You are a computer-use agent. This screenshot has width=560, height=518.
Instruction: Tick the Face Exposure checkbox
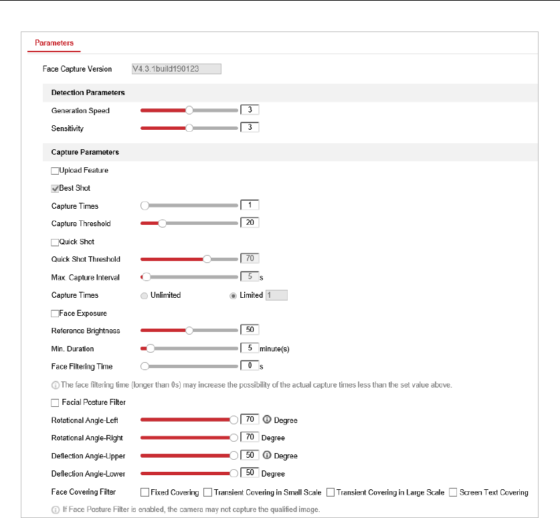pos(55,314)
